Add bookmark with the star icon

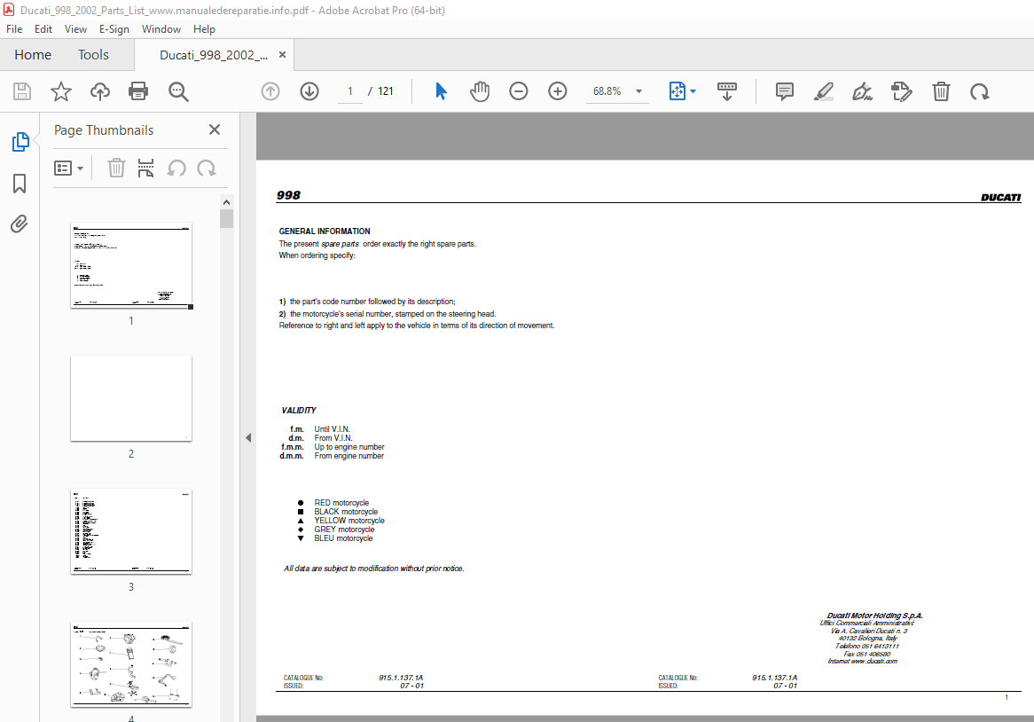coord(60,91)
